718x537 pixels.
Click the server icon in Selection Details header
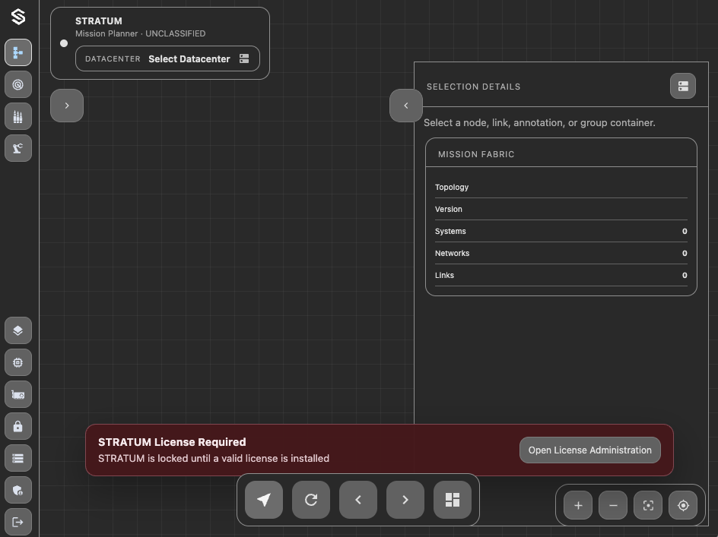[683, 86]
